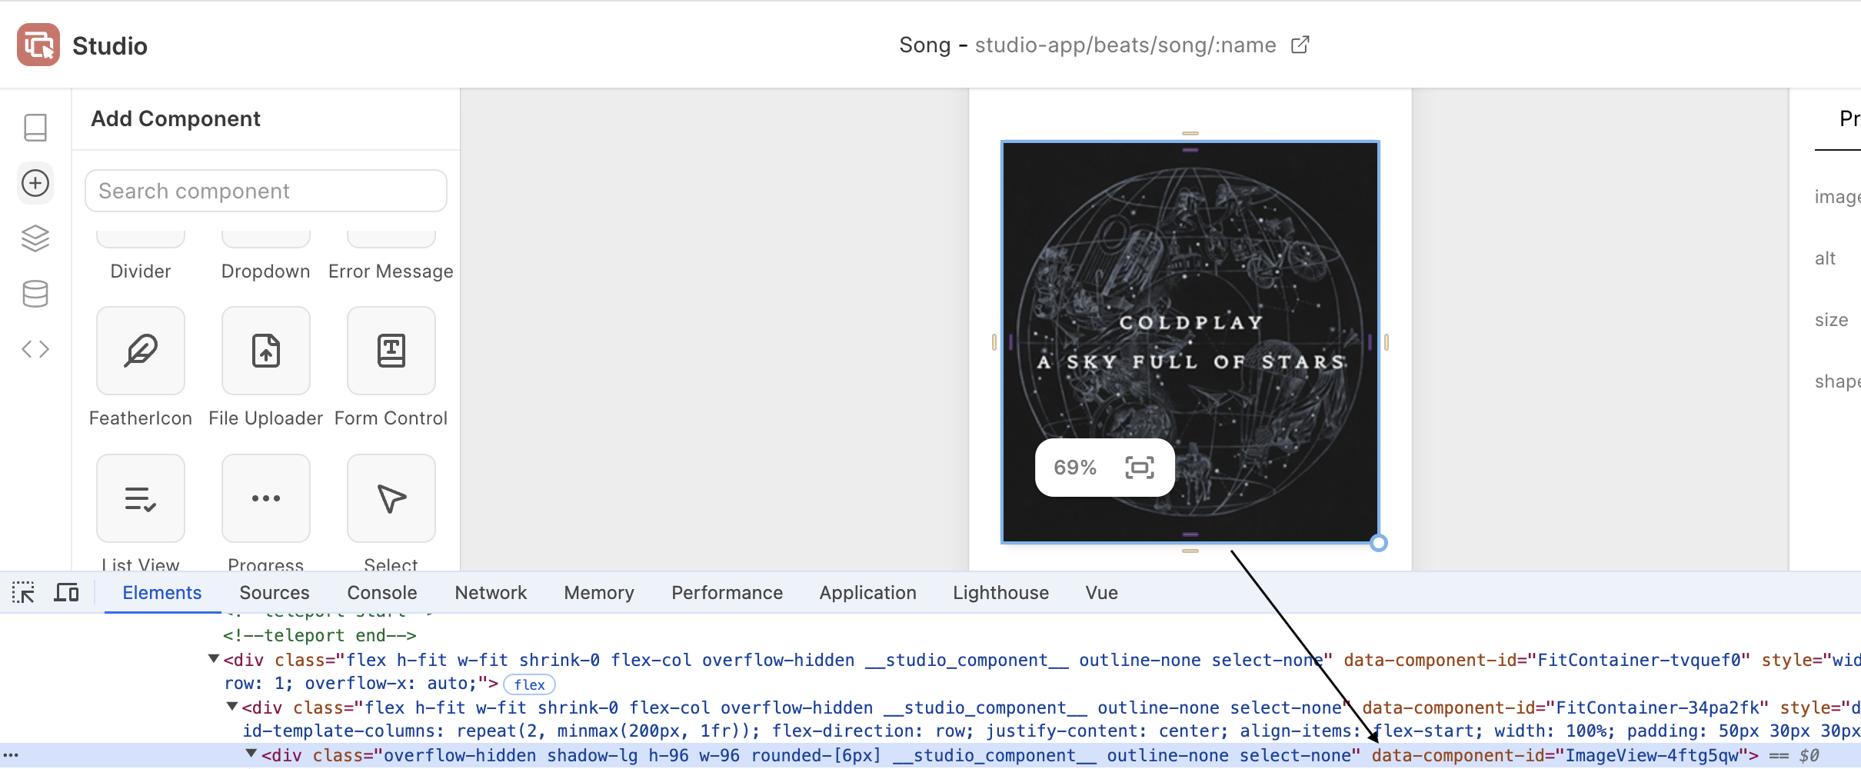Click the size property label
The height and width of the screenshot is (769, 1861).
tap(1831, 320)
